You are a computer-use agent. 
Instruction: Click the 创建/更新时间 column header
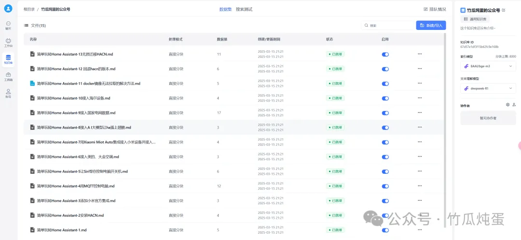click(x=269, y=39)
